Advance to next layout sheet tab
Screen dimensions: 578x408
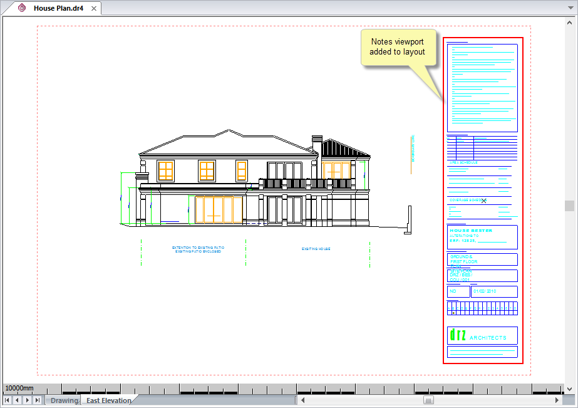[x=28, y=400]
